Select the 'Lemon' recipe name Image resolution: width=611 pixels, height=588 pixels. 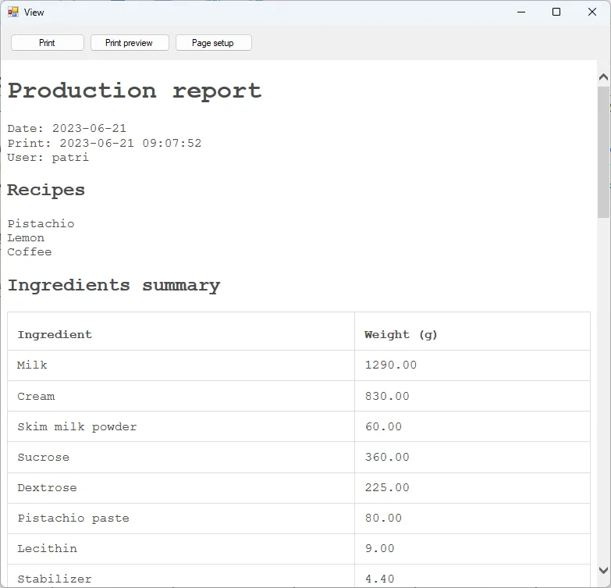pyautogui.click(x=26, y=238)
